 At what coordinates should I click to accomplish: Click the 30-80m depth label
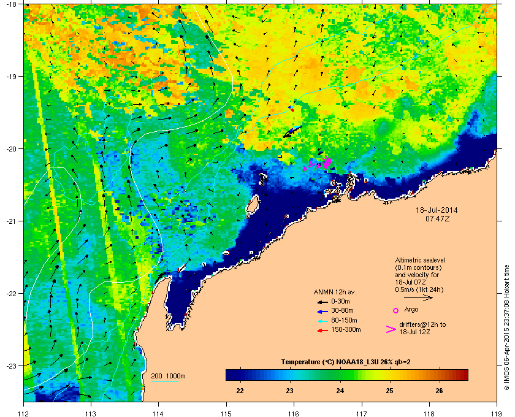coord(342,310)
